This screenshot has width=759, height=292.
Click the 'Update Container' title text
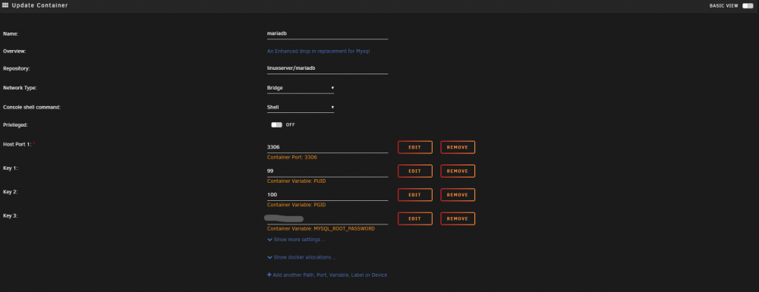coord(39,5)
